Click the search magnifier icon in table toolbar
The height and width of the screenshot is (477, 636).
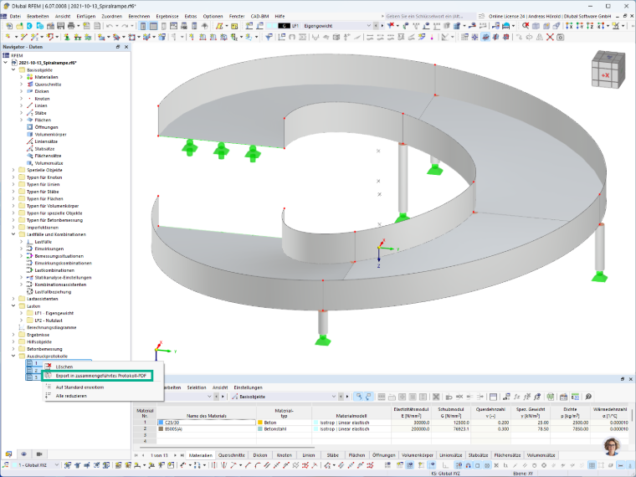(x=588, y=397)
